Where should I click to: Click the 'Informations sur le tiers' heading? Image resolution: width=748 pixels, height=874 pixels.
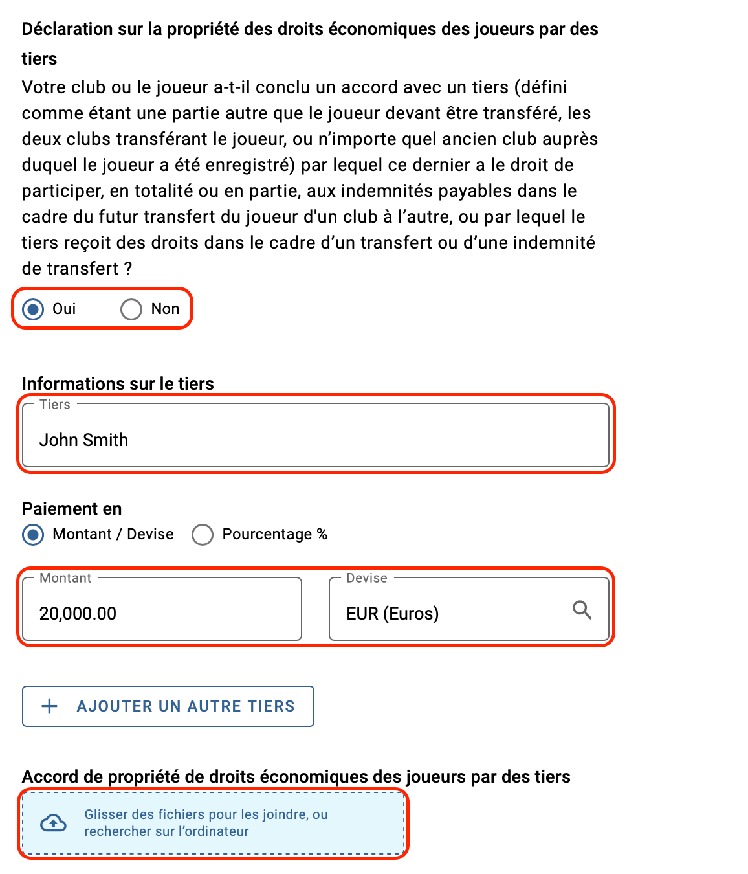point(118,383)
